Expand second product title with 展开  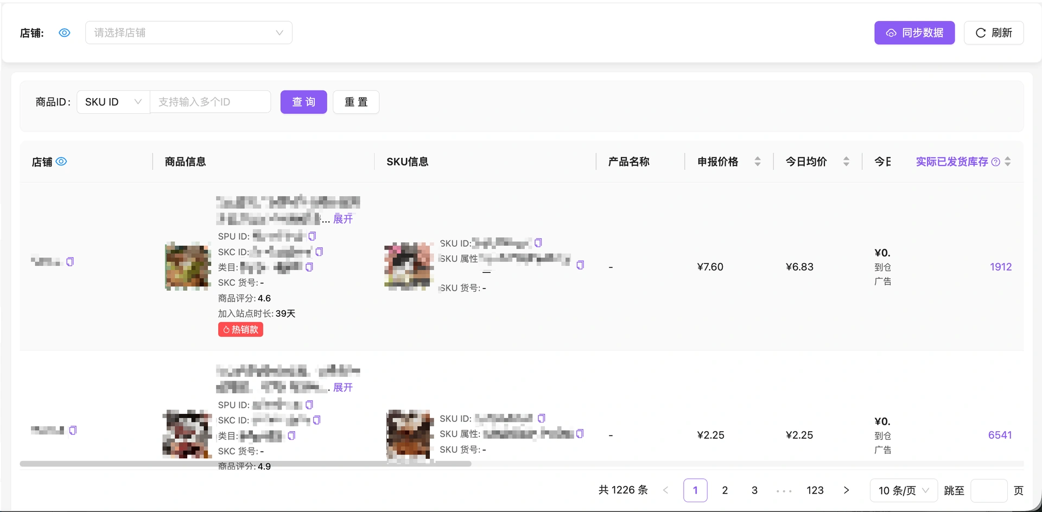coord(343,387)
